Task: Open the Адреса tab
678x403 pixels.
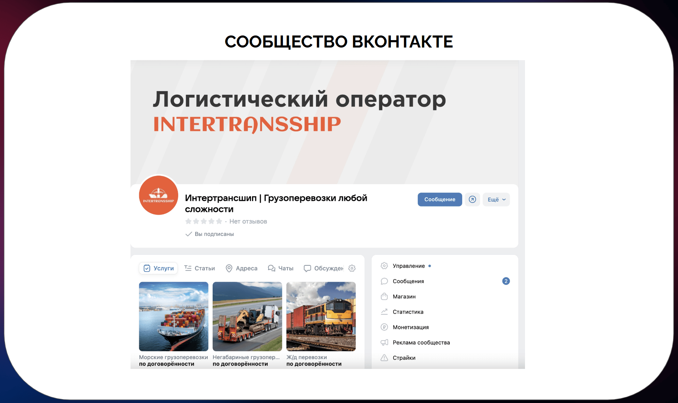Action: pyautogui.click(x=242, y=268)
